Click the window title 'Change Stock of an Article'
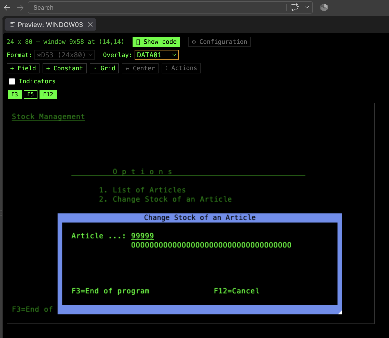This screenshot has height=338, width=389. click(200, 217)
